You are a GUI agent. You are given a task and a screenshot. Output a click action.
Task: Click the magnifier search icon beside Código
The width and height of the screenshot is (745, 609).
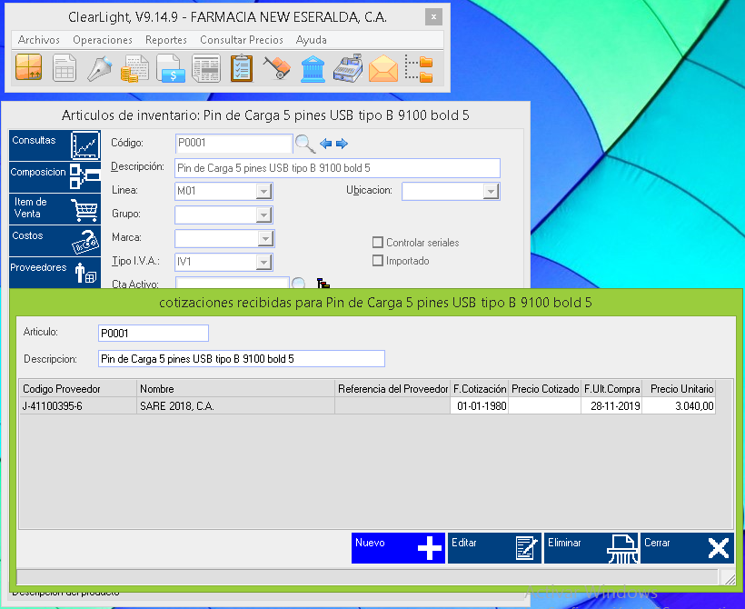coord(305,144)
